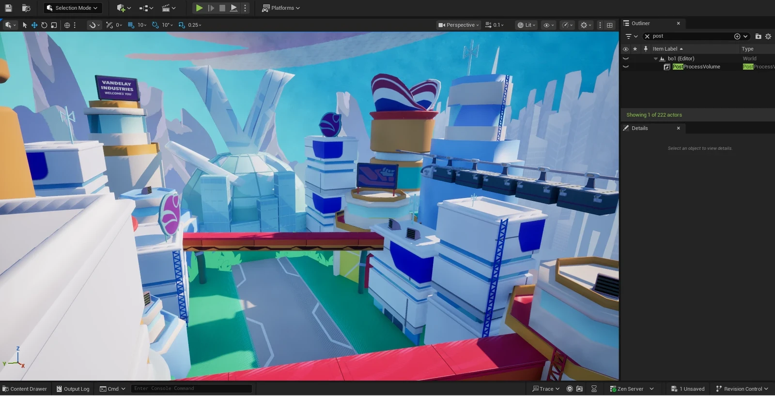
Task: Toggle rotation snapping
Action: pyautogui.click(x=155, y=25)
